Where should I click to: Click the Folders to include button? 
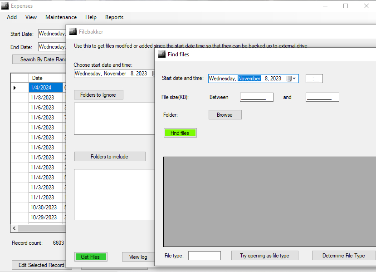[109, 157]
